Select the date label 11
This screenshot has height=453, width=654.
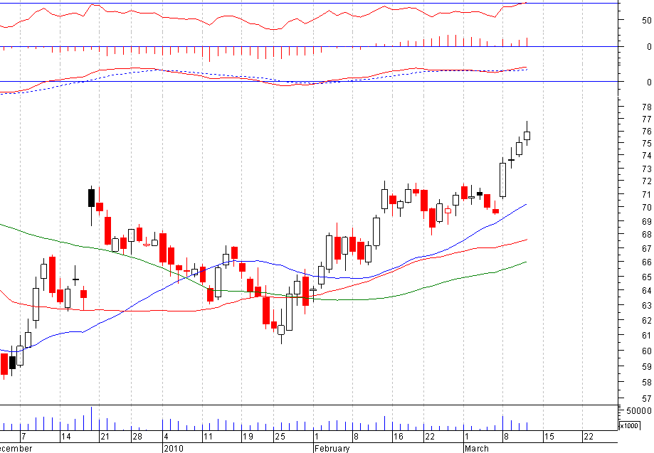207,437
